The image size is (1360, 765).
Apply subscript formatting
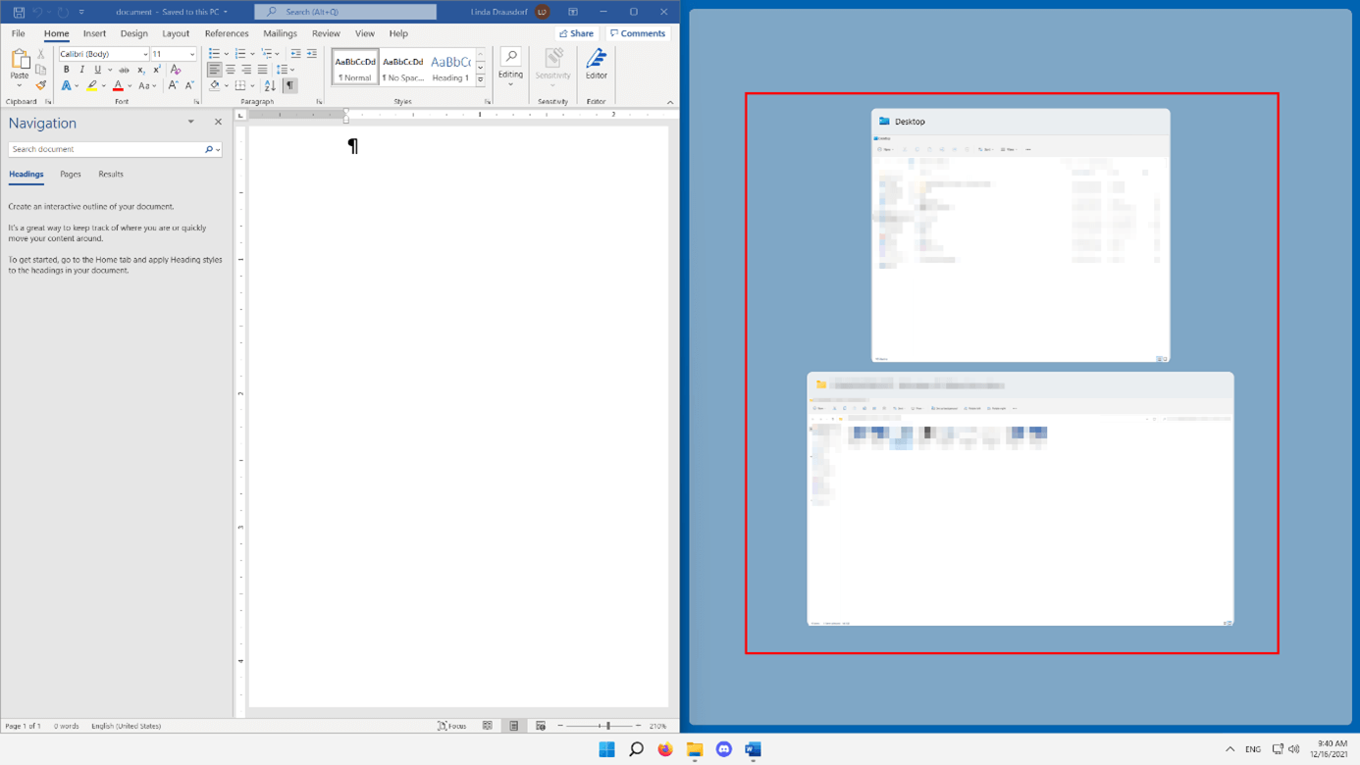pyautogui.click(x=140, y=70)
